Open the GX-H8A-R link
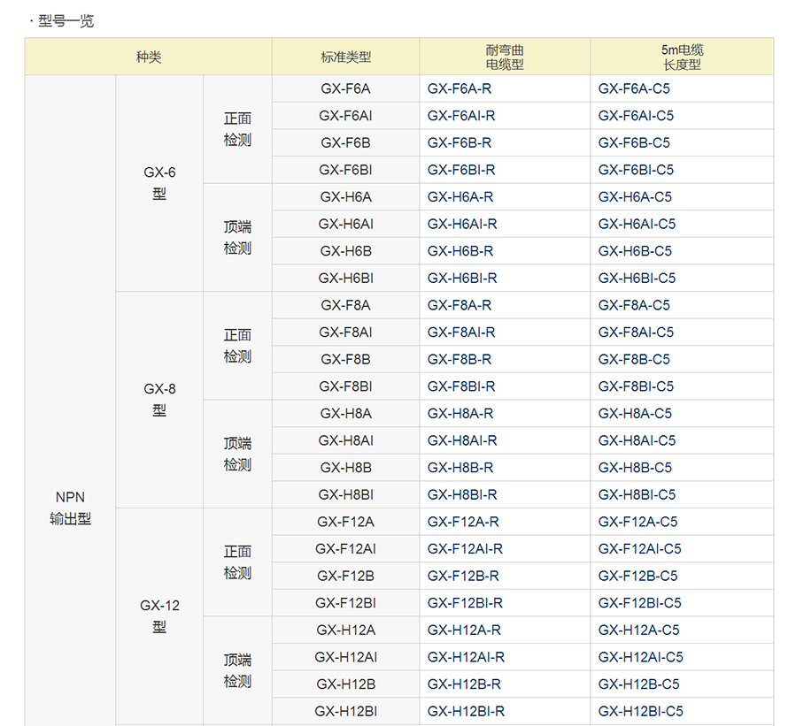Image resolution: width=788 pixels, height=726 pixels. 460,413
